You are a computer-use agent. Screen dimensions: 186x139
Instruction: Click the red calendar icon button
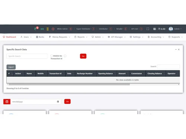click(x=7, y=102)
